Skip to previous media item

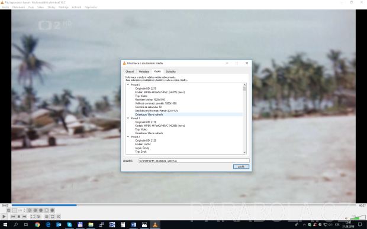coord(13,217)
